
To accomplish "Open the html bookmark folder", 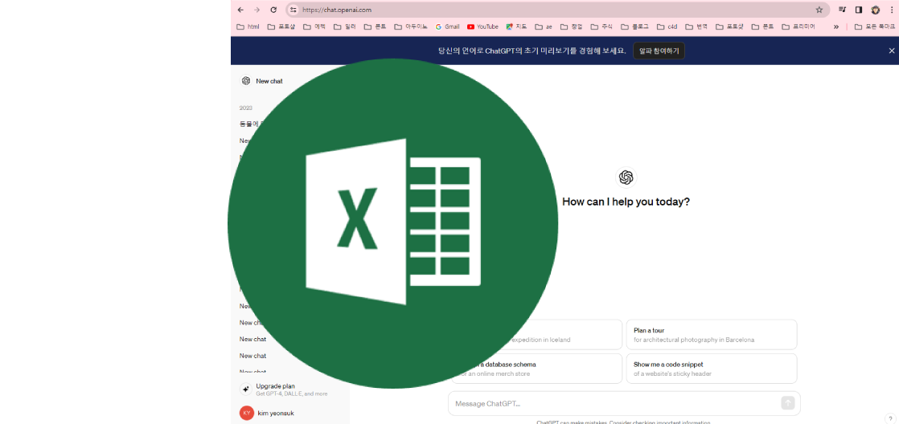I will [x=248, y=26].
